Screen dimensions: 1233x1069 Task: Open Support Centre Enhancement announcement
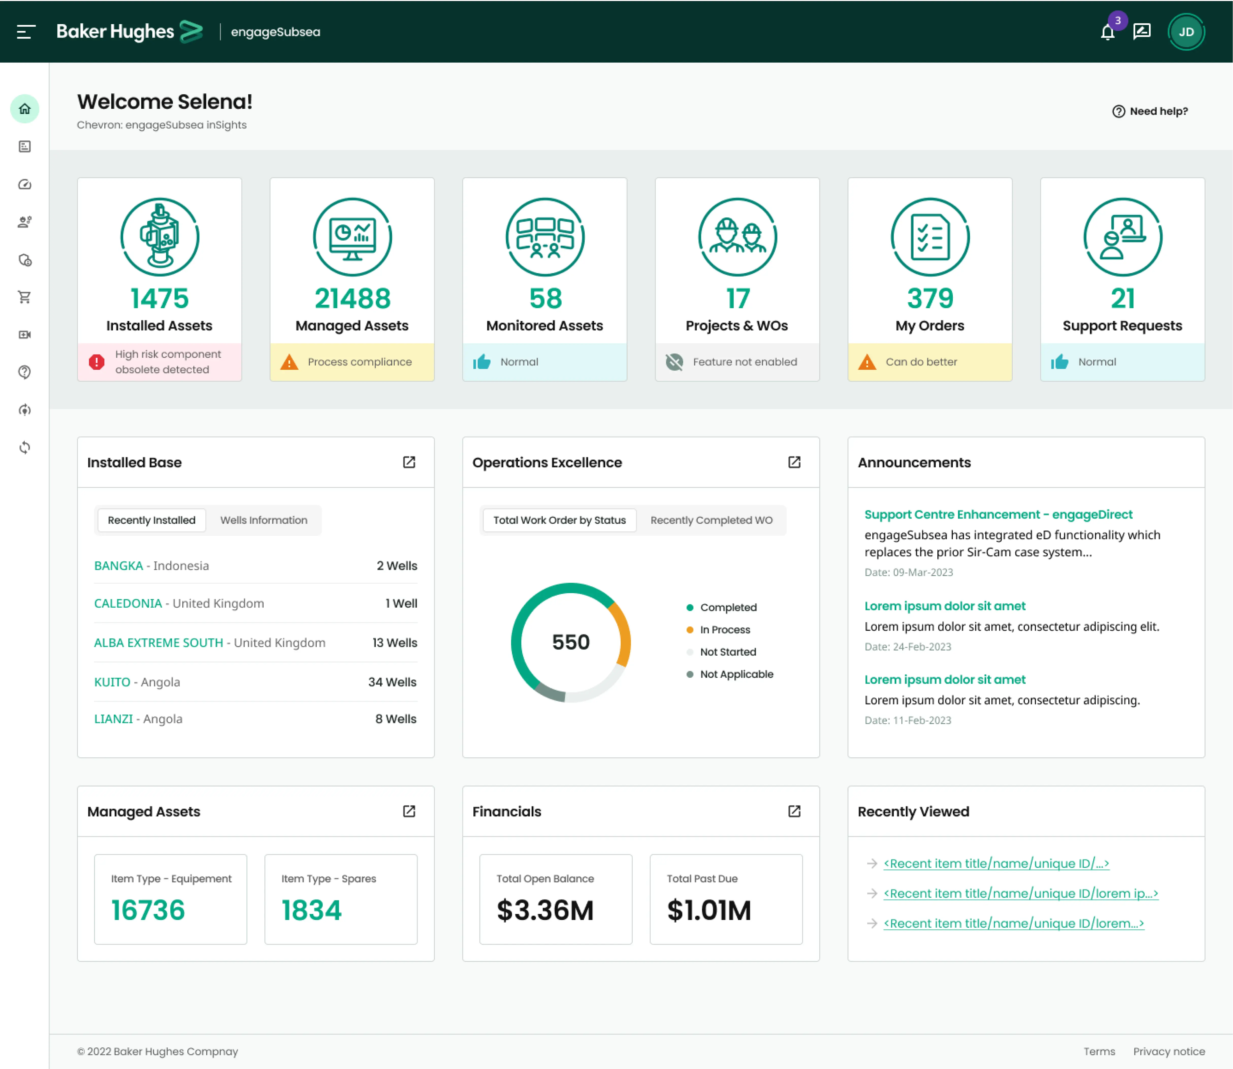coord(998,514)
